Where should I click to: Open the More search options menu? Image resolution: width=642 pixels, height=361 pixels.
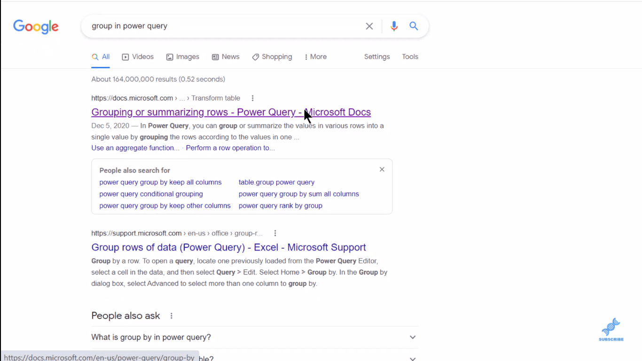click(315, 57)
